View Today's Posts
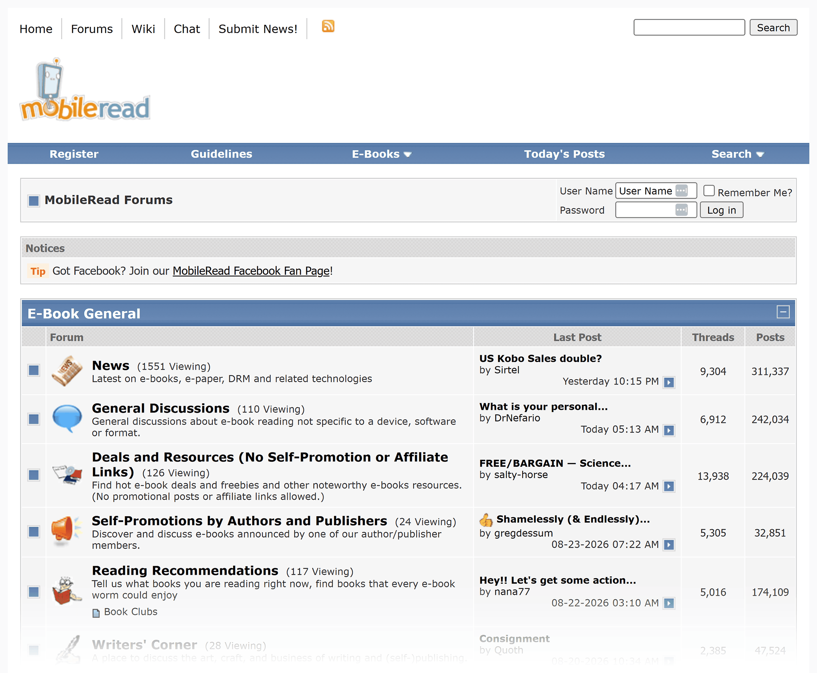The height and width of the screenshot is (673, 817). click(564, 154)
